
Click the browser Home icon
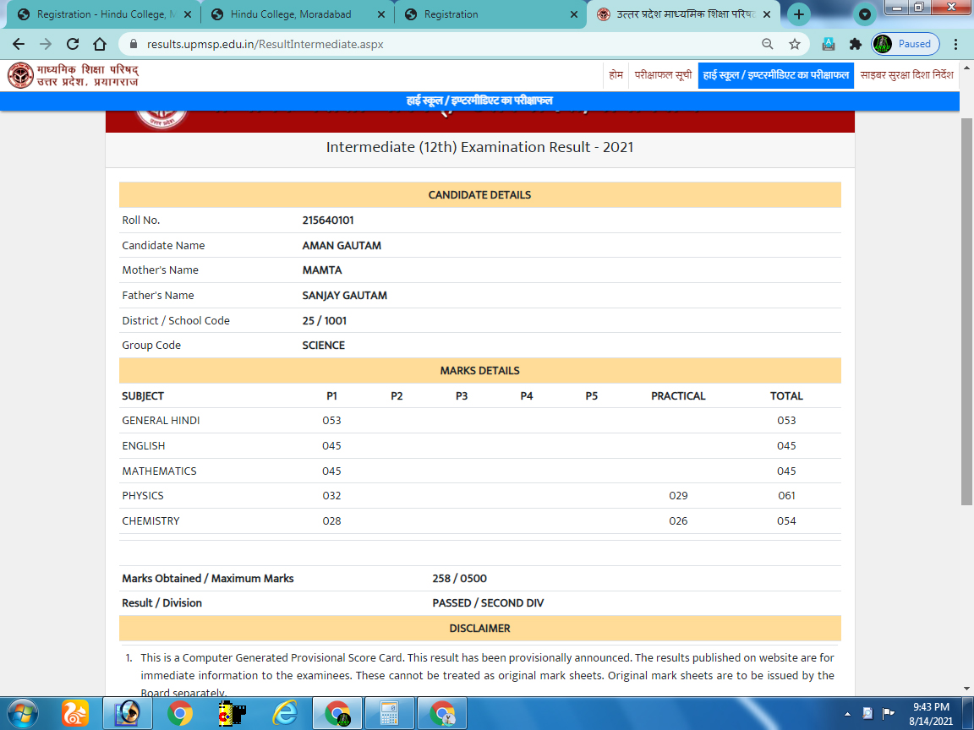point(100,44)
